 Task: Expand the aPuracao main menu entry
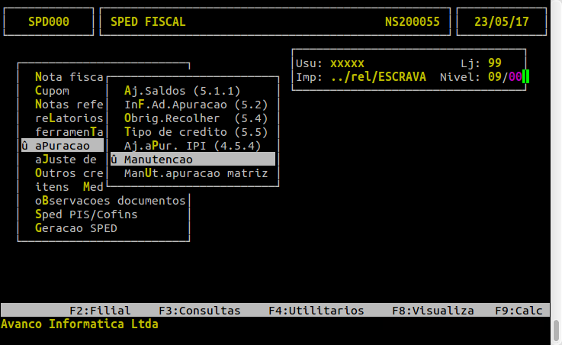[63, 146]
